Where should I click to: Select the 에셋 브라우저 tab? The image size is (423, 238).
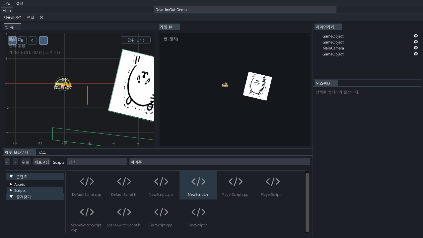(x=20, y=152)
